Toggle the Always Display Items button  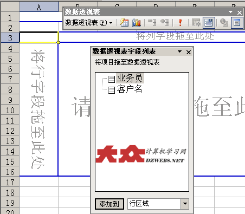click(x=209, y=23)
